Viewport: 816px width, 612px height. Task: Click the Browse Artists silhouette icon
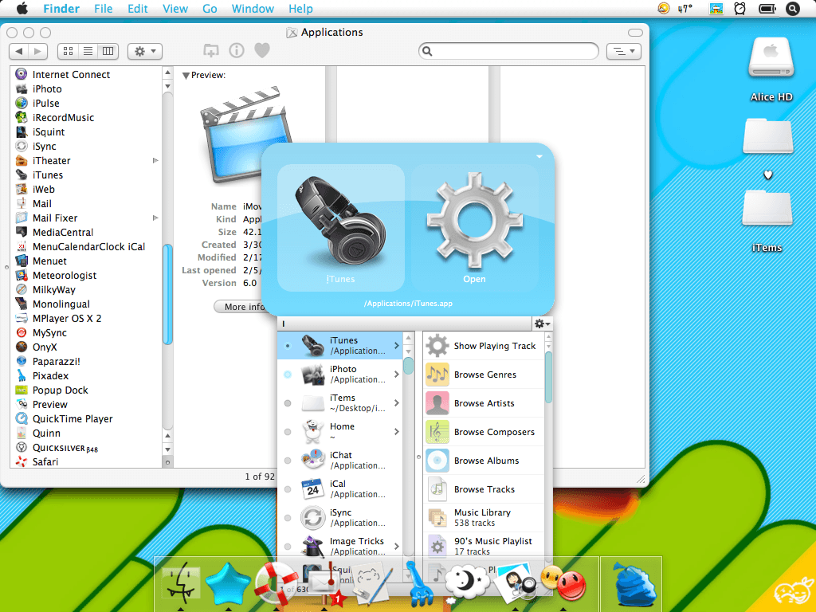tap(437, 402)
